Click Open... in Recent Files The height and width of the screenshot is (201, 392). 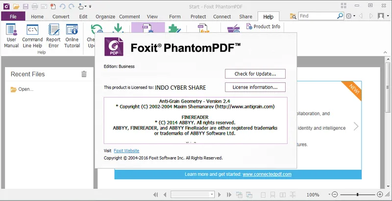pyautogui.click(x=22, y=89)
